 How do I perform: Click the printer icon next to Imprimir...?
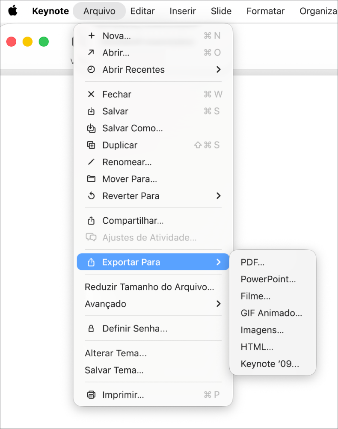click(91, 395)
